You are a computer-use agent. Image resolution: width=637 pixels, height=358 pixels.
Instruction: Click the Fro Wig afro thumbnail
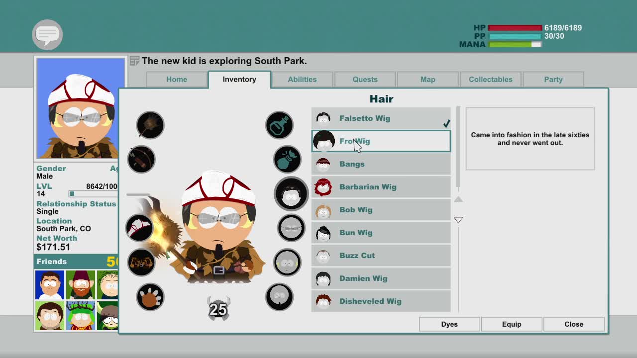point(323,141)
